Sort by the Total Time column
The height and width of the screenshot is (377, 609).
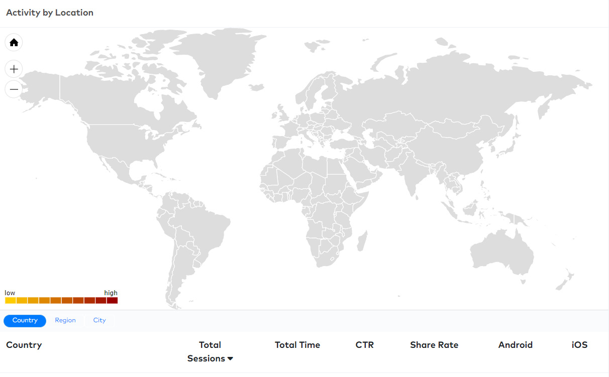(297, 345)
